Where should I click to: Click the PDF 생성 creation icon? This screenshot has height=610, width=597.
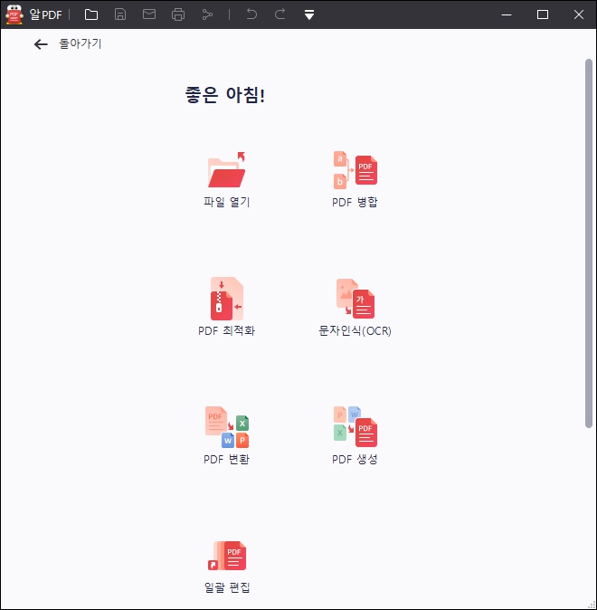355,427
